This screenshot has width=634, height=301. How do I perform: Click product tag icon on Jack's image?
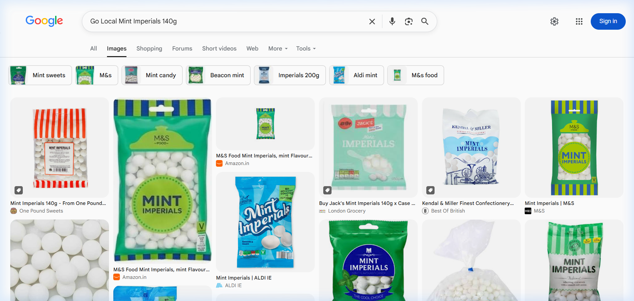tap(327, 190)
